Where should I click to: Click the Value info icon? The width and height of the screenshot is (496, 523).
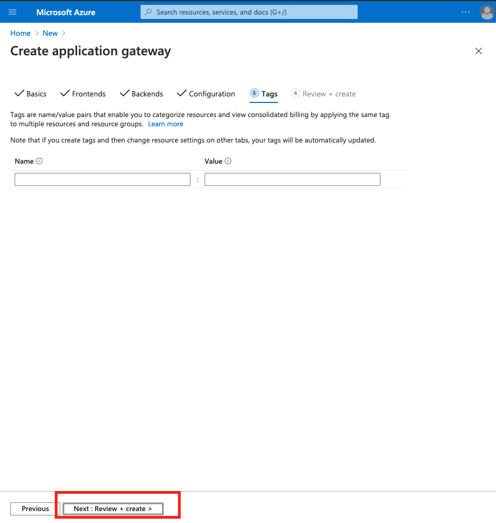[x=228, y=161]
